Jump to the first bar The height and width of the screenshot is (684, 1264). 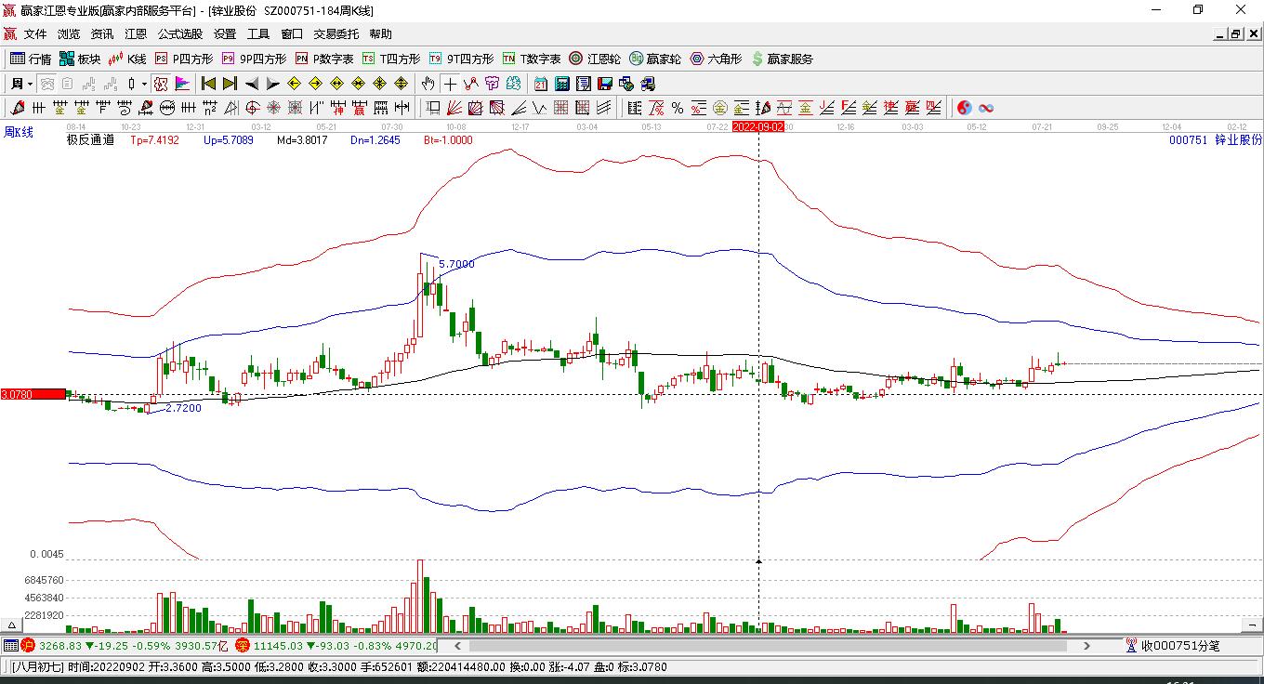click(209, 84)
